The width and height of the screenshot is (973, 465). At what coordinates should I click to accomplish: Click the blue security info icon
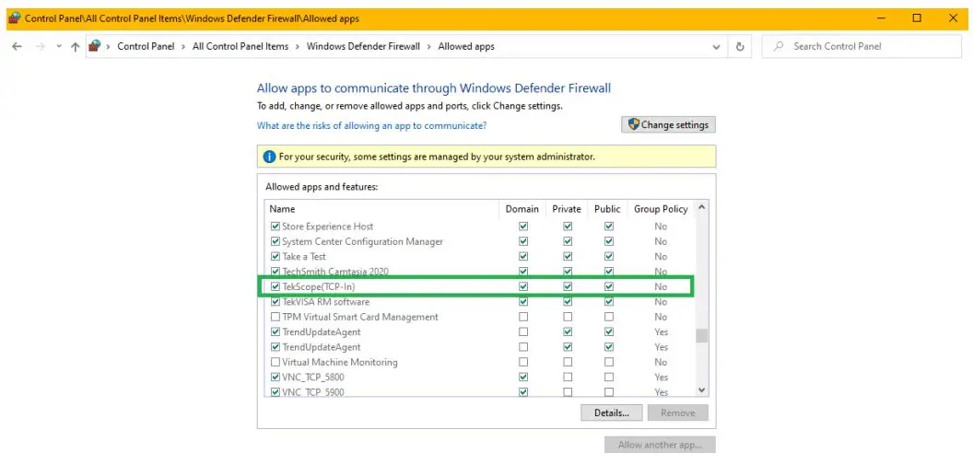[x=269, y=157]
